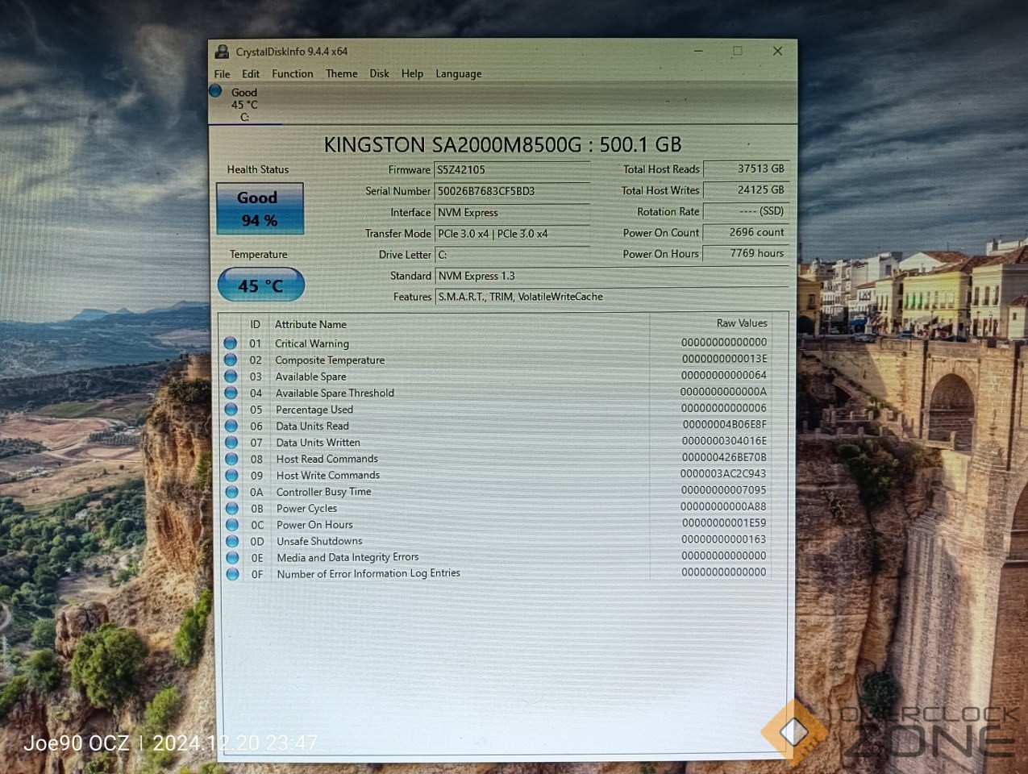
Task: Click the Serial Number field
Action: (x=512, y=191)
